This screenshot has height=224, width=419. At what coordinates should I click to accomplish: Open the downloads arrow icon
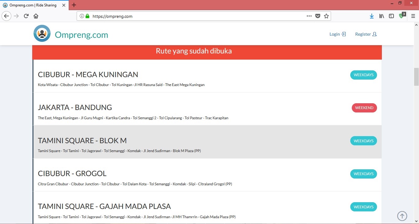[371, 16]
